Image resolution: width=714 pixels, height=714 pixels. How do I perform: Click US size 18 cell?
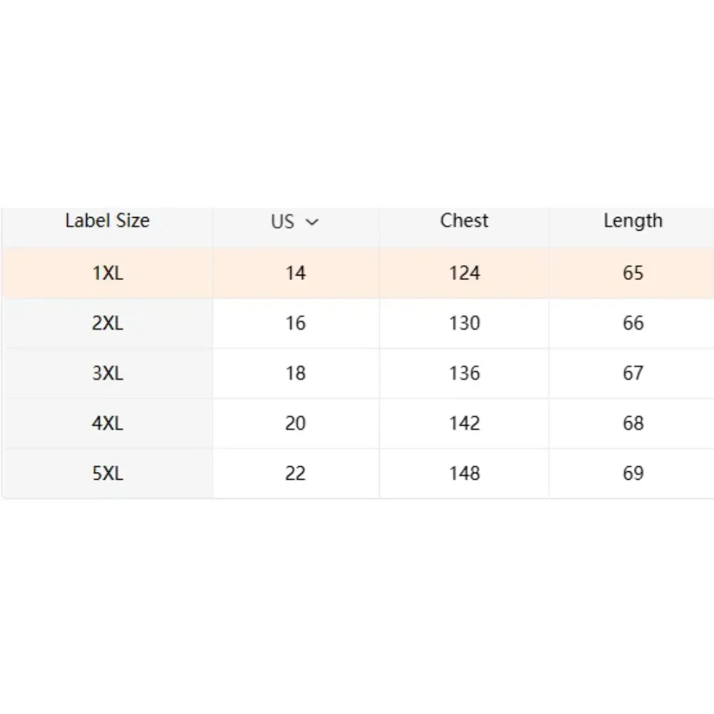296,373
